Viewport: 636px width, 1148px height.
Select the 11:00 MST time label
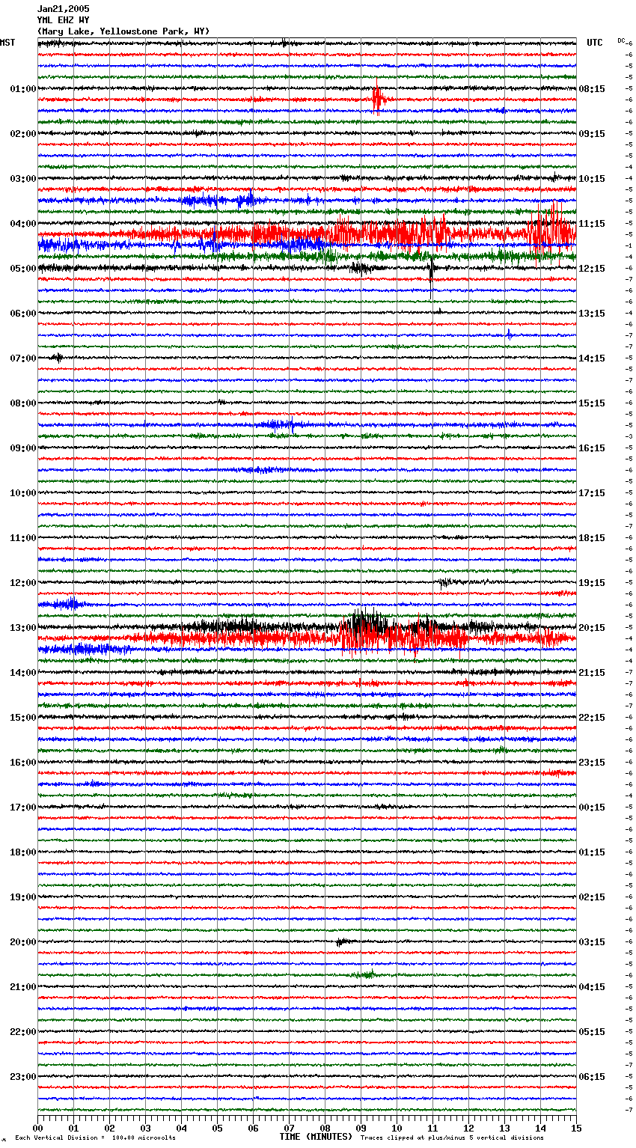tap(23, 538)
